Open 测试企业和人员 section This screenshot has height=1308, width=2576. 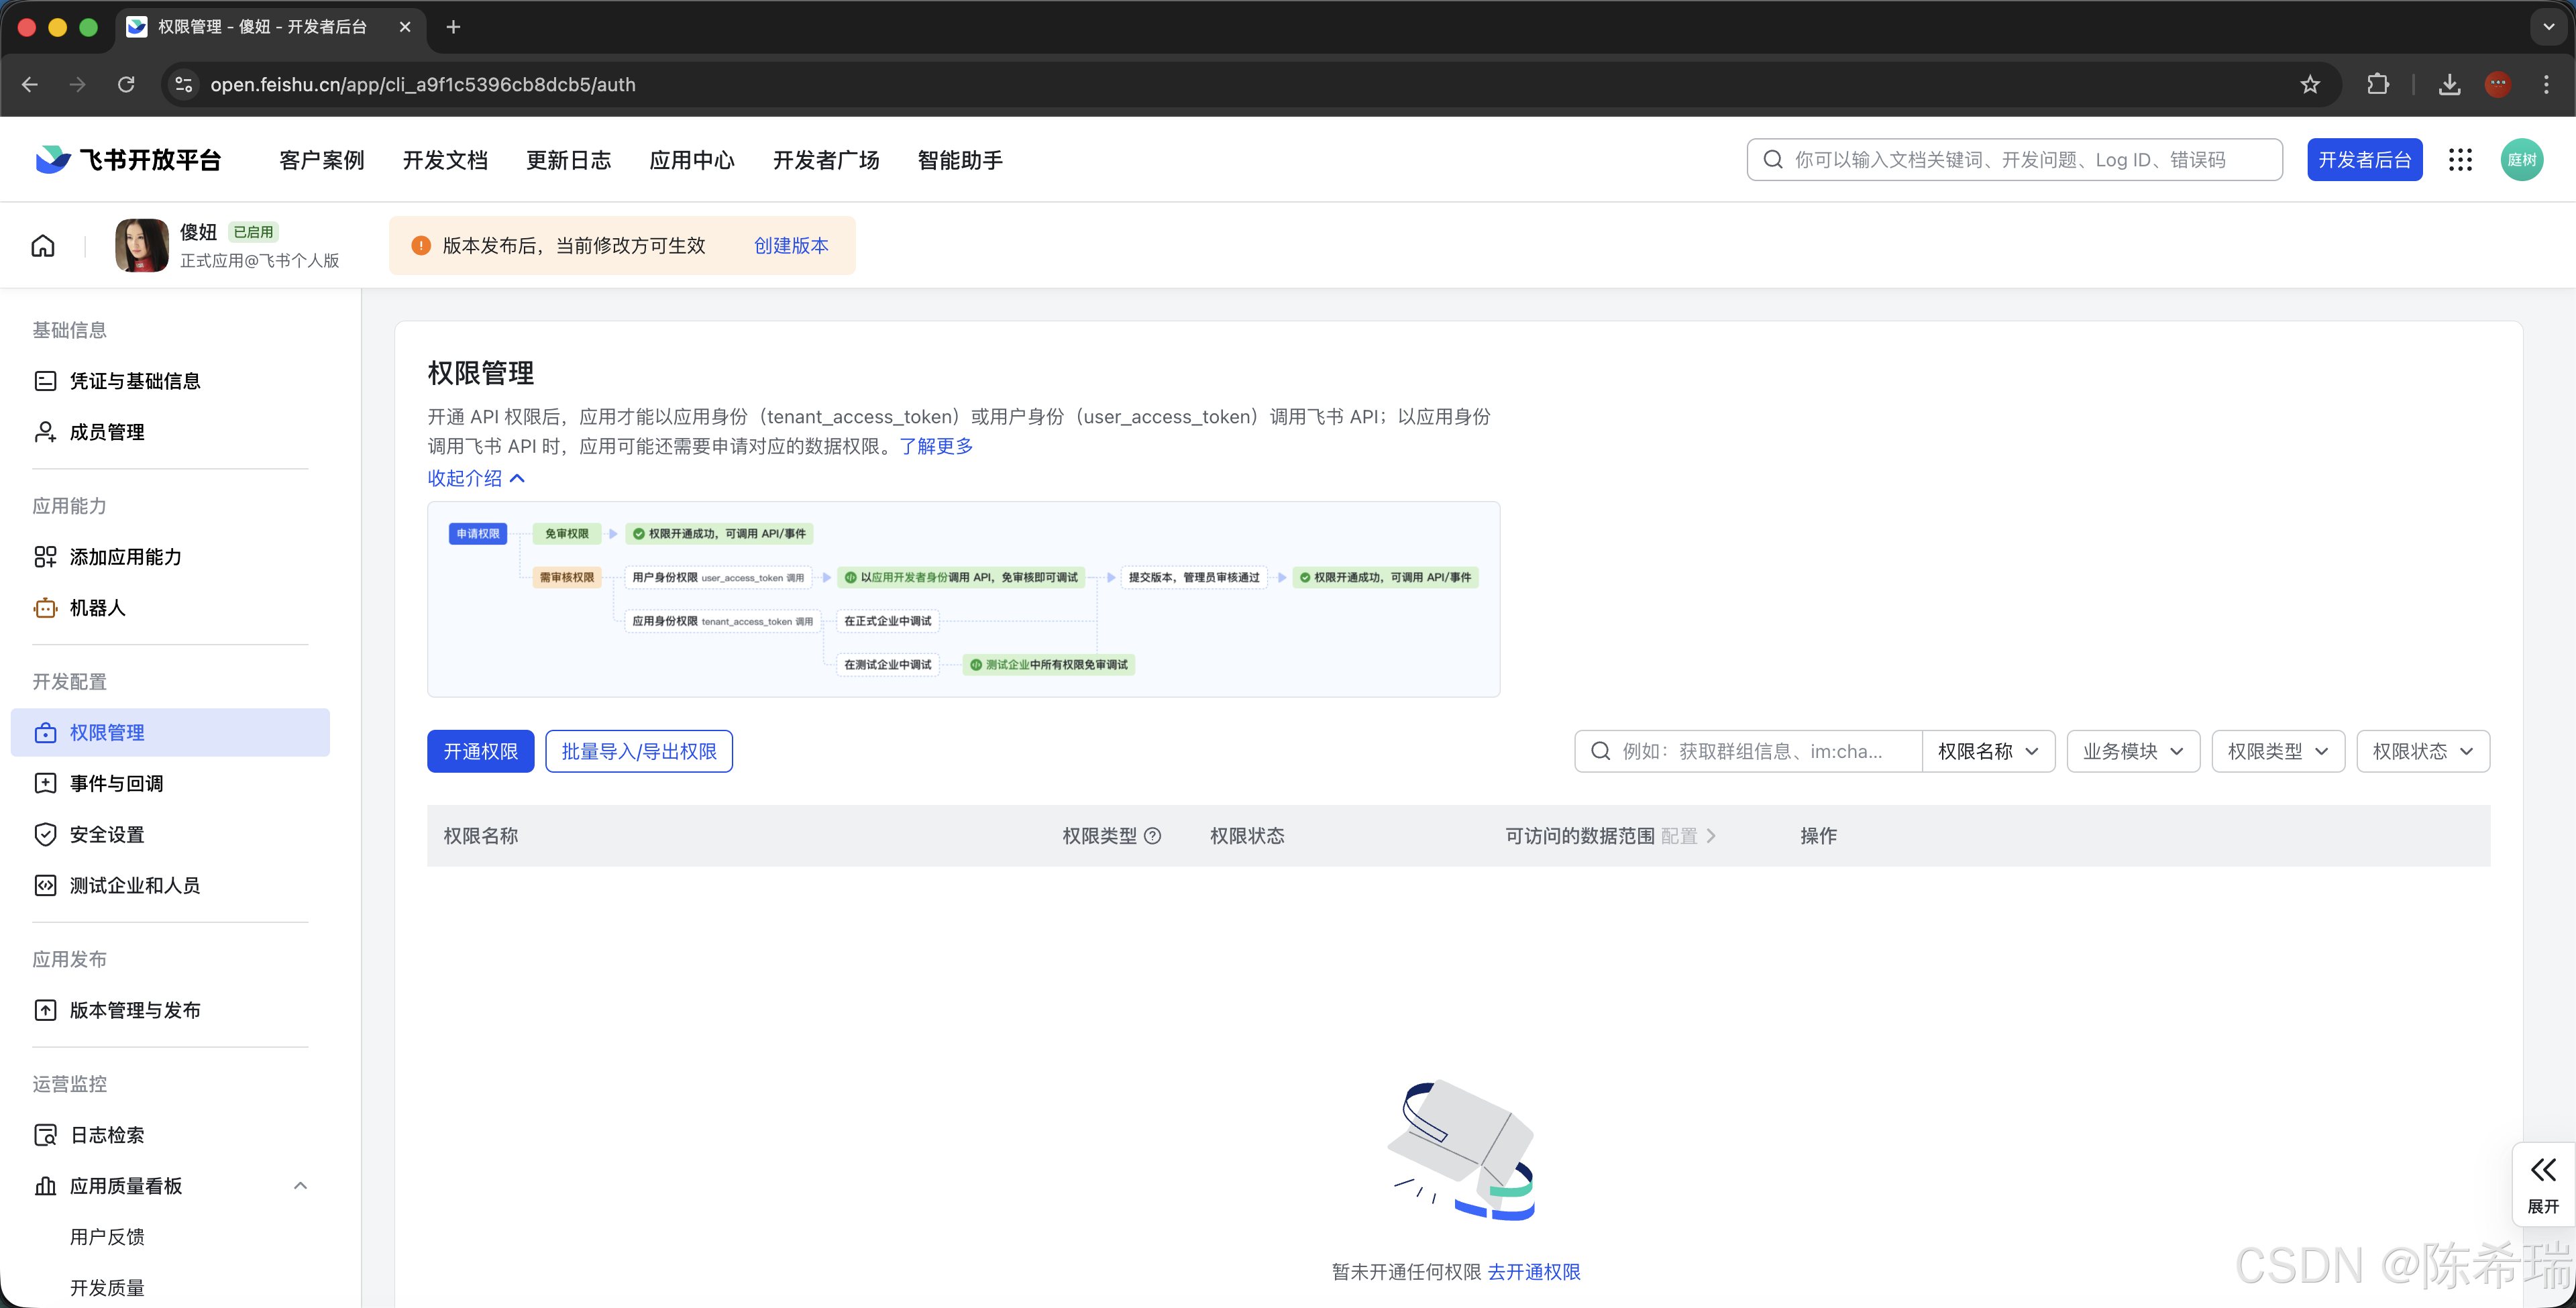pos(134,885)
